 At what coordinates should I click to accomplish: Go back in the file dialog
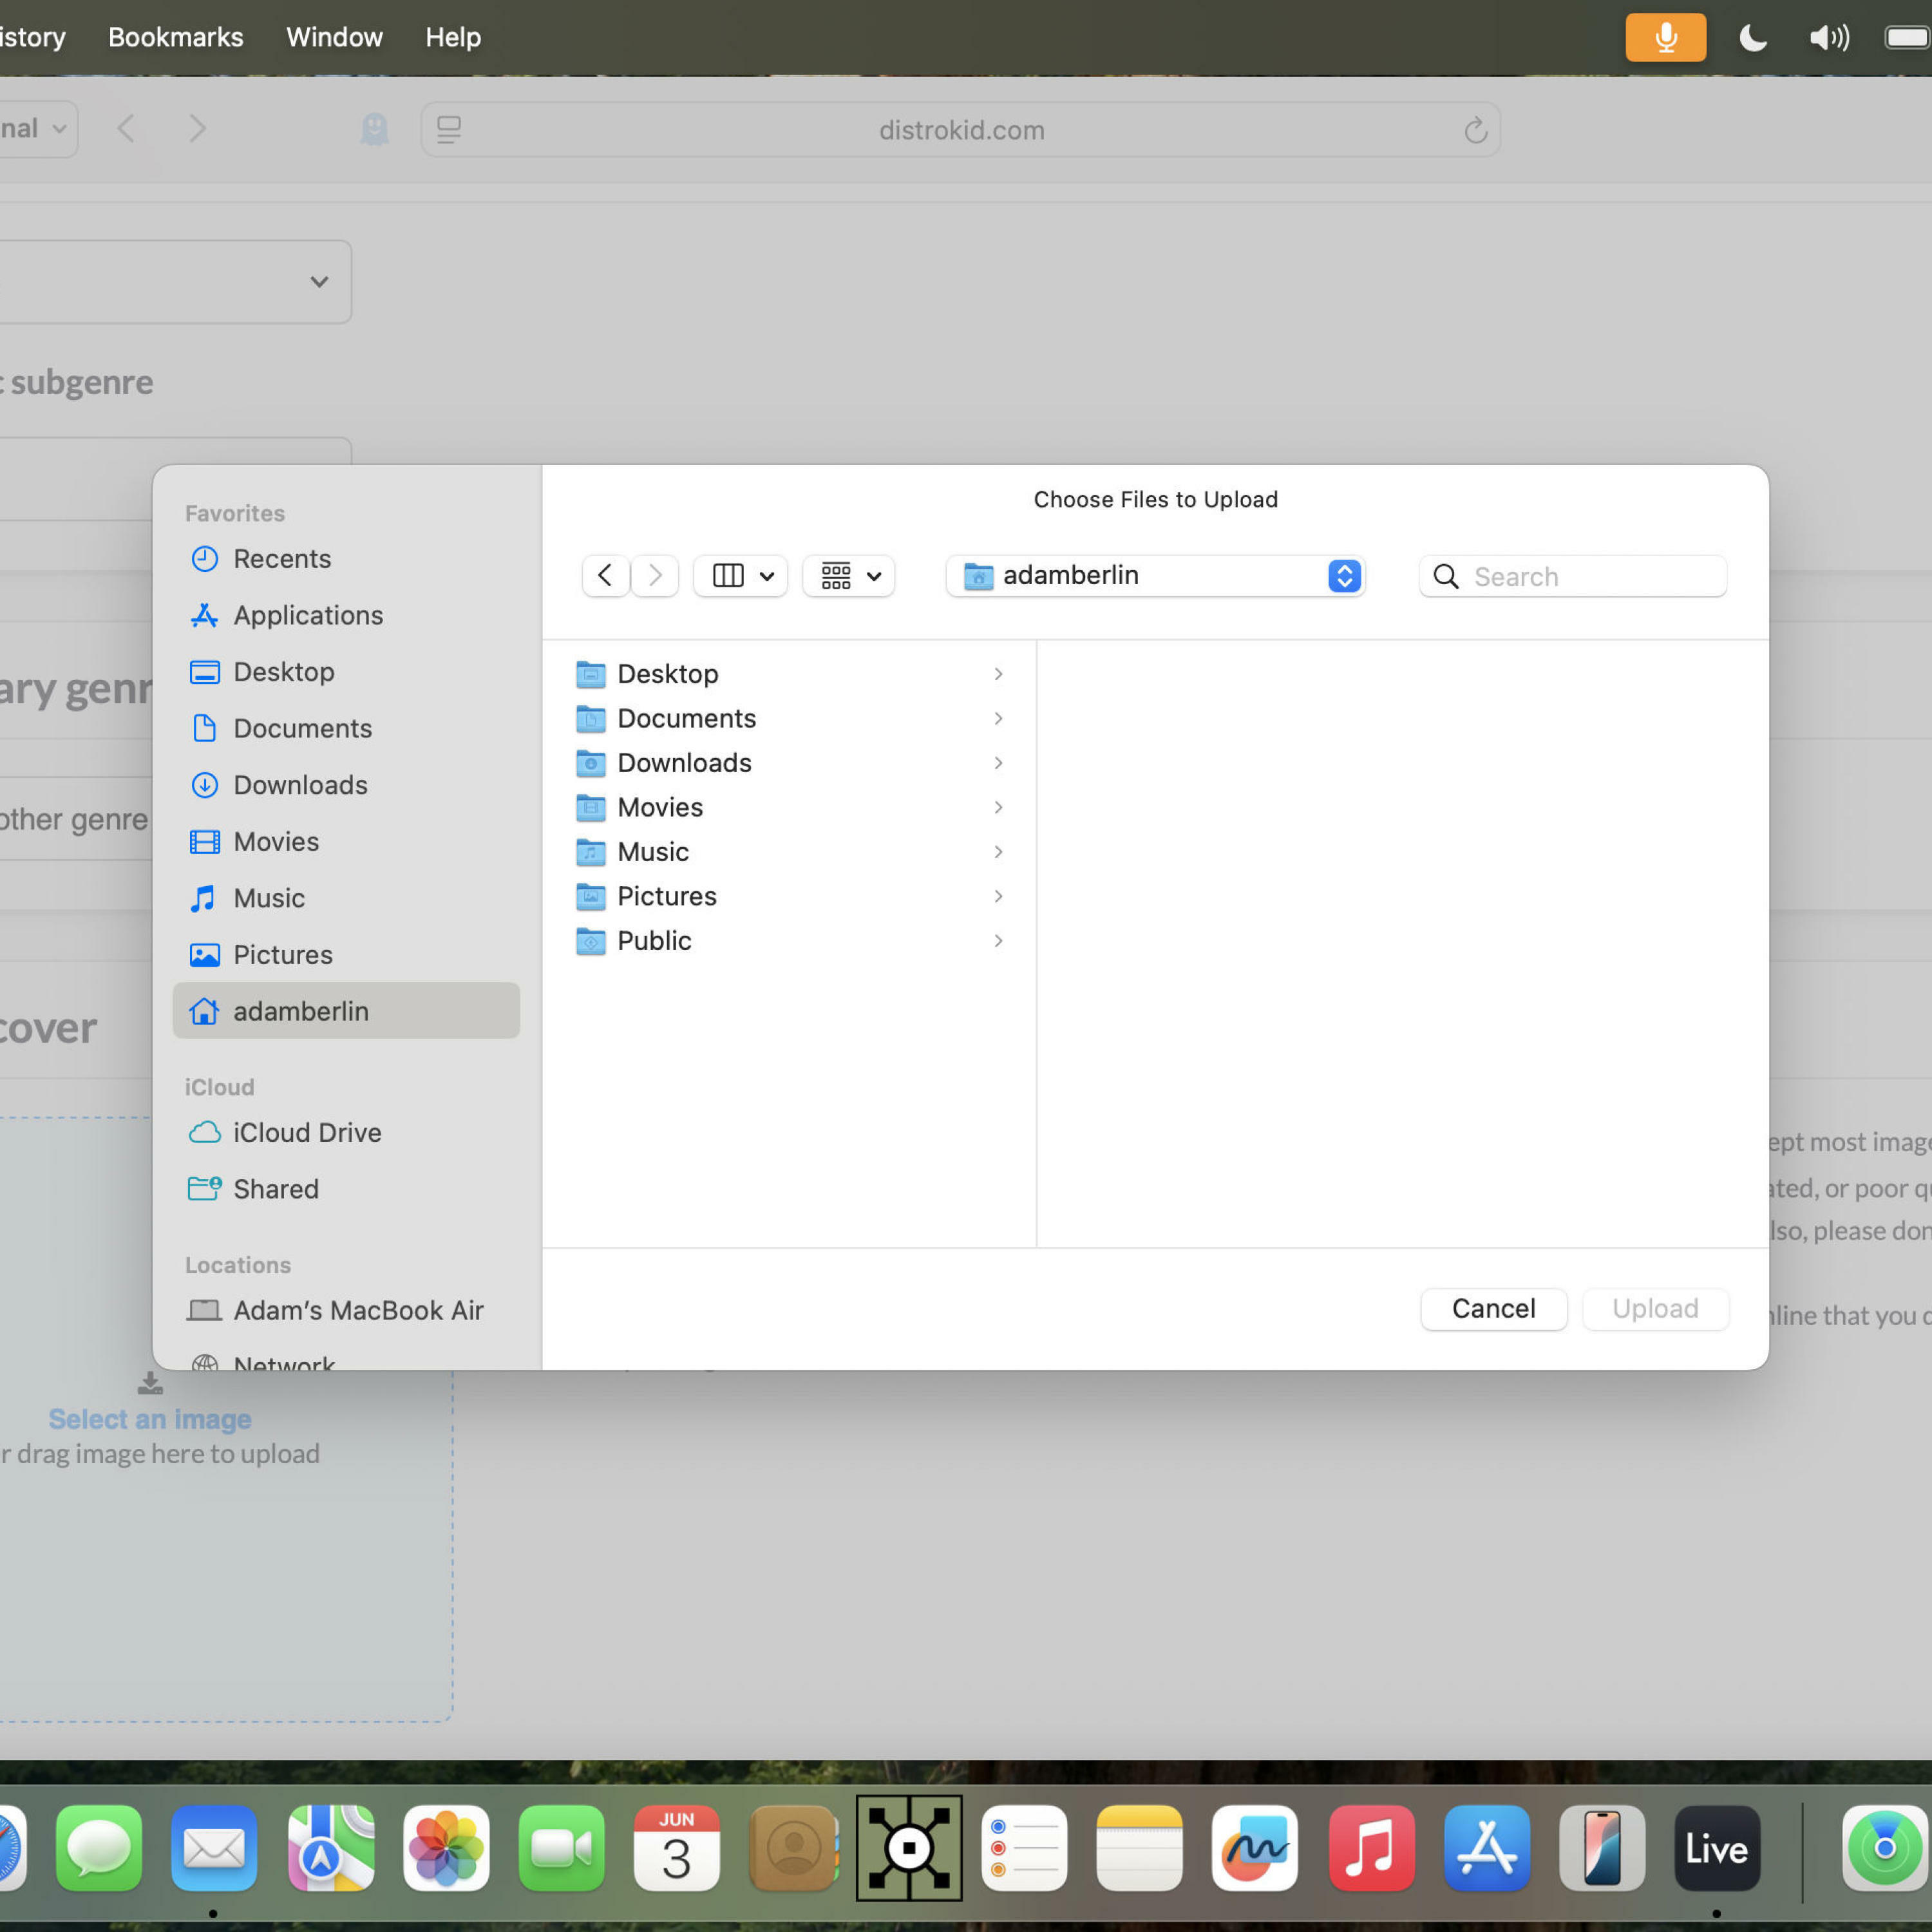coord(605,575)
